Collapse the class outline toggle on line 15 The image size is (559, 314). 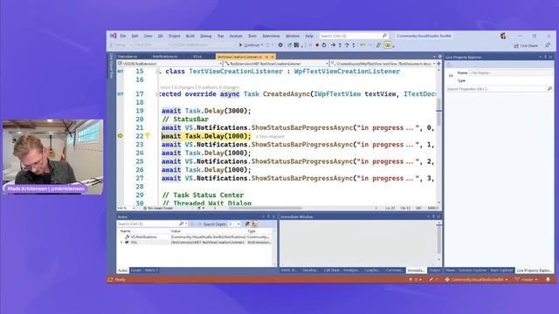[157, 72]
